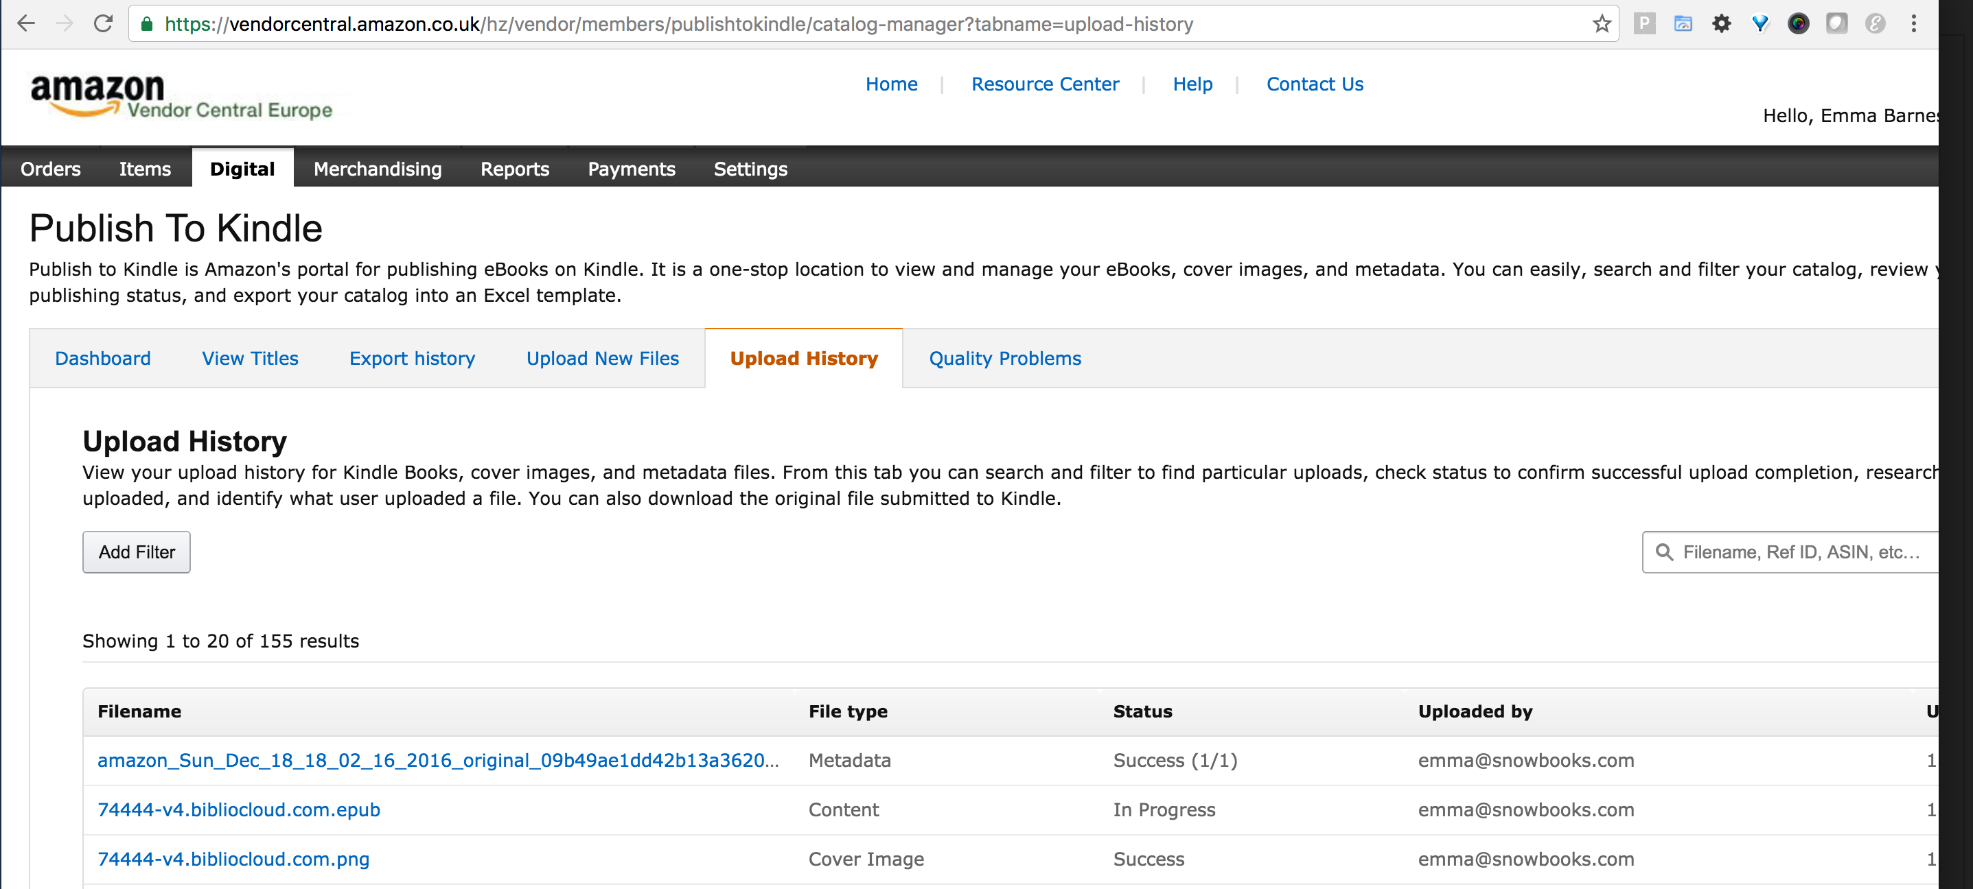Open the Merchandising menu
1973x889 pixels.
(377, 168)
